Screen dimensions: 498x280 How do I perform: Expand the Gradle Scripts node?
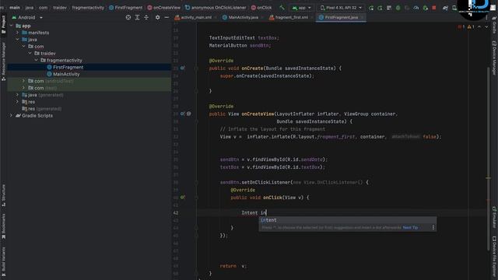[11, 116]
